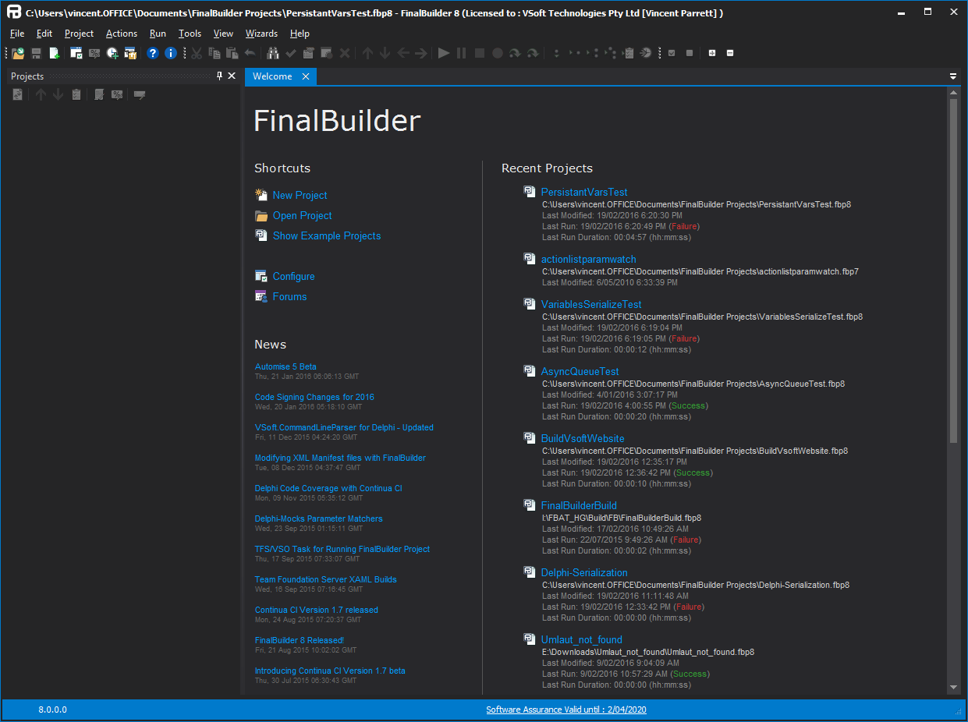Click the blue info (i) toolbar icon
968x722 pixels.
tap(171, 53)
